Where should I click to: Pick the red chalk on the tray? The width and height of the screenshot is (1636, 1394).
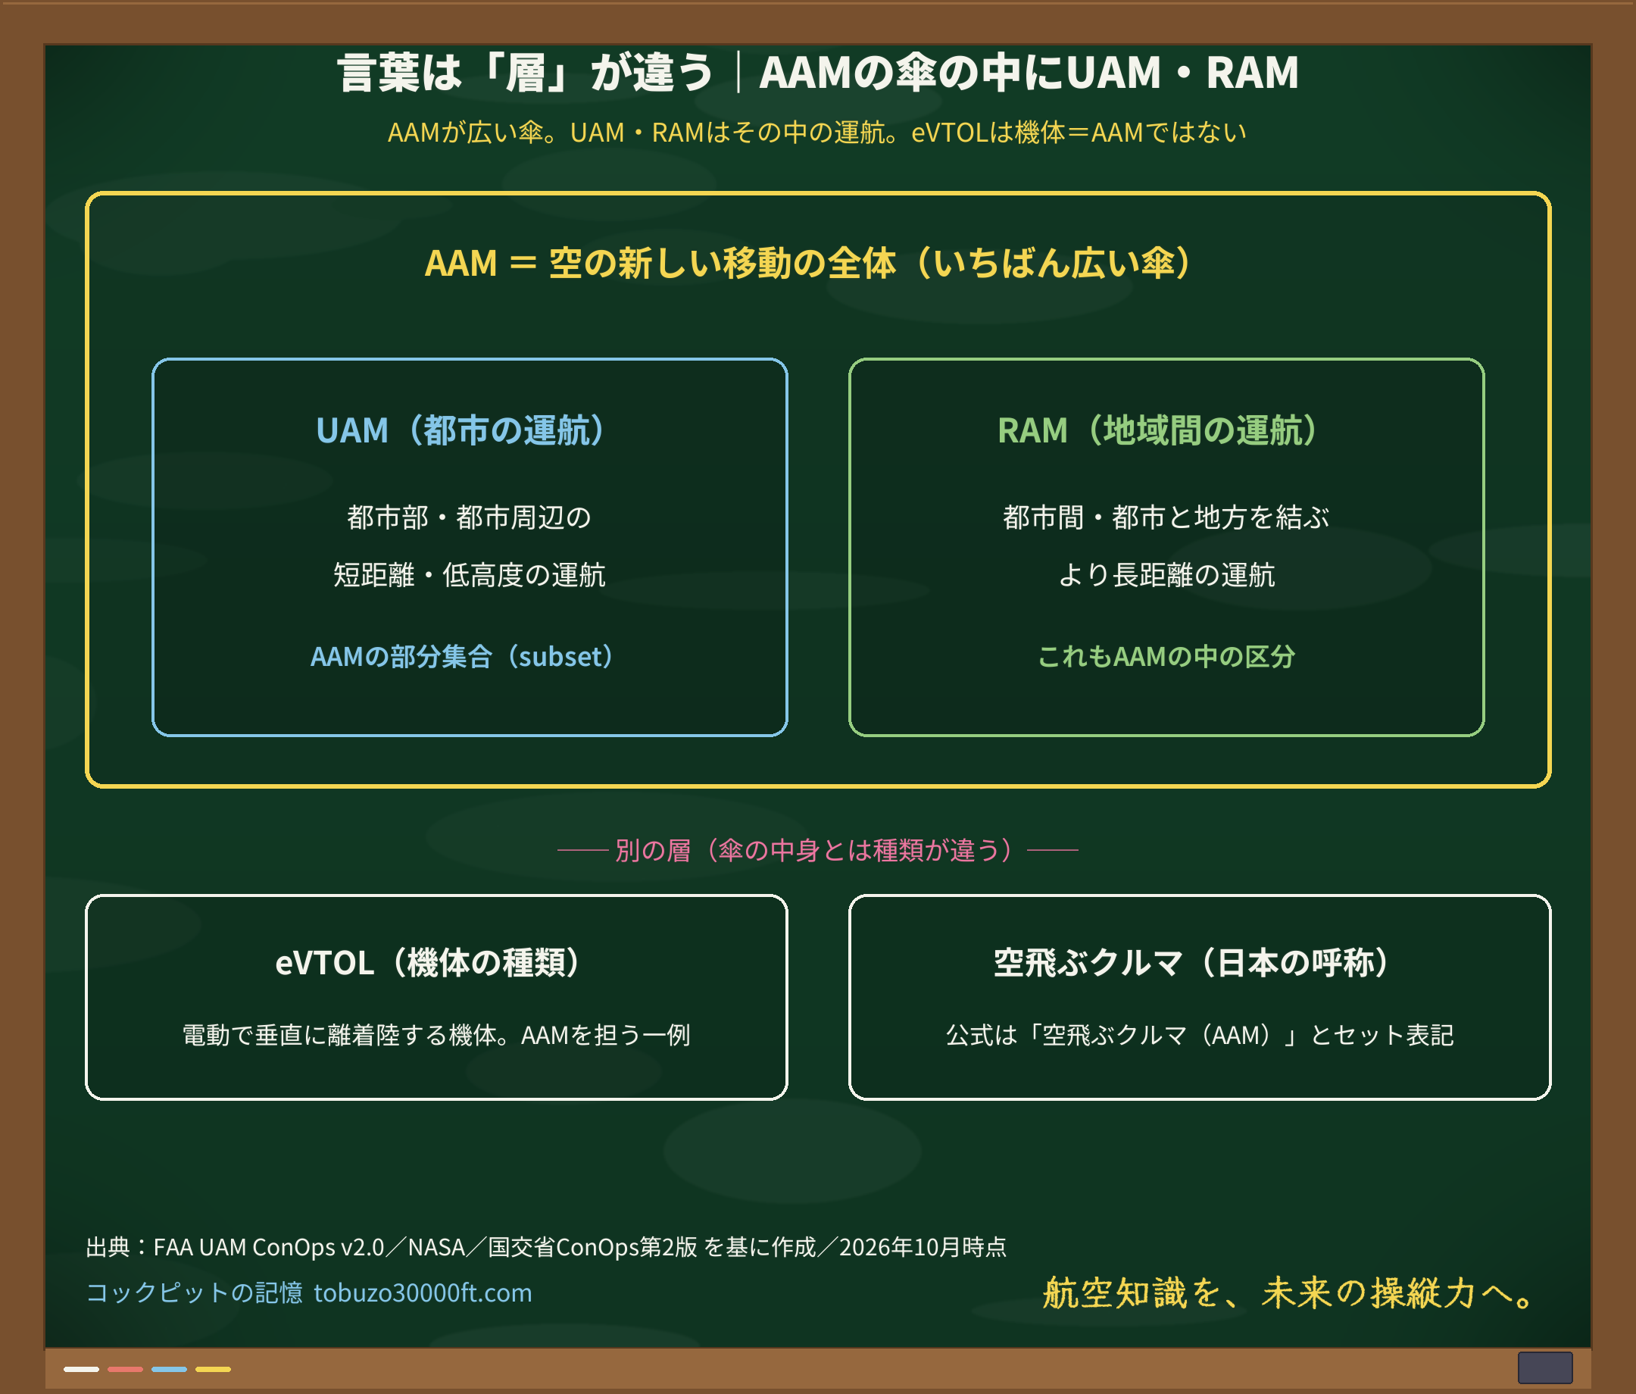tap(126, 1370)
